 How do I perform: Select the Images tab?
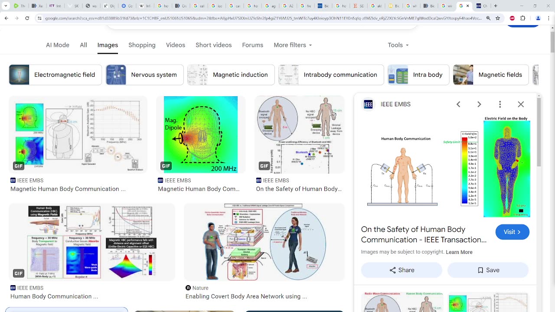[108, 45]
